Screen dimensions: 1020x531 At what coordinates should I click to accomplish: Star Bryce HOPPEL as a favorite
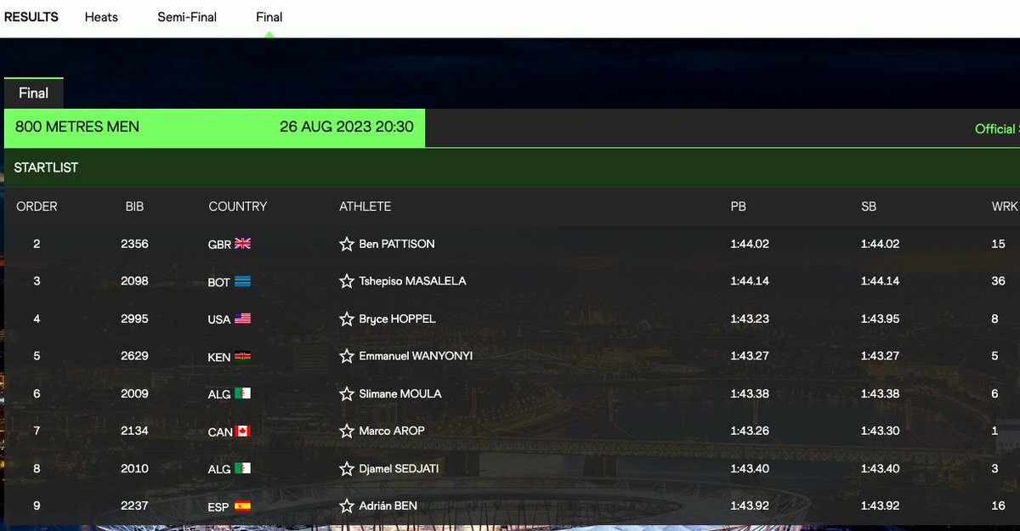pos(347,319)
